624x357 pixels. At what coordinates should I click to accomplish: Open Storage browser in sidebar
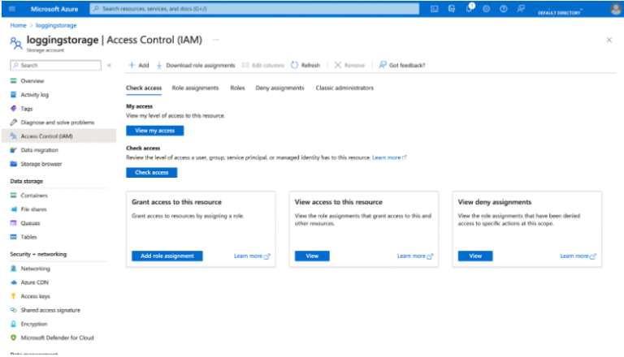pos(41,164)
